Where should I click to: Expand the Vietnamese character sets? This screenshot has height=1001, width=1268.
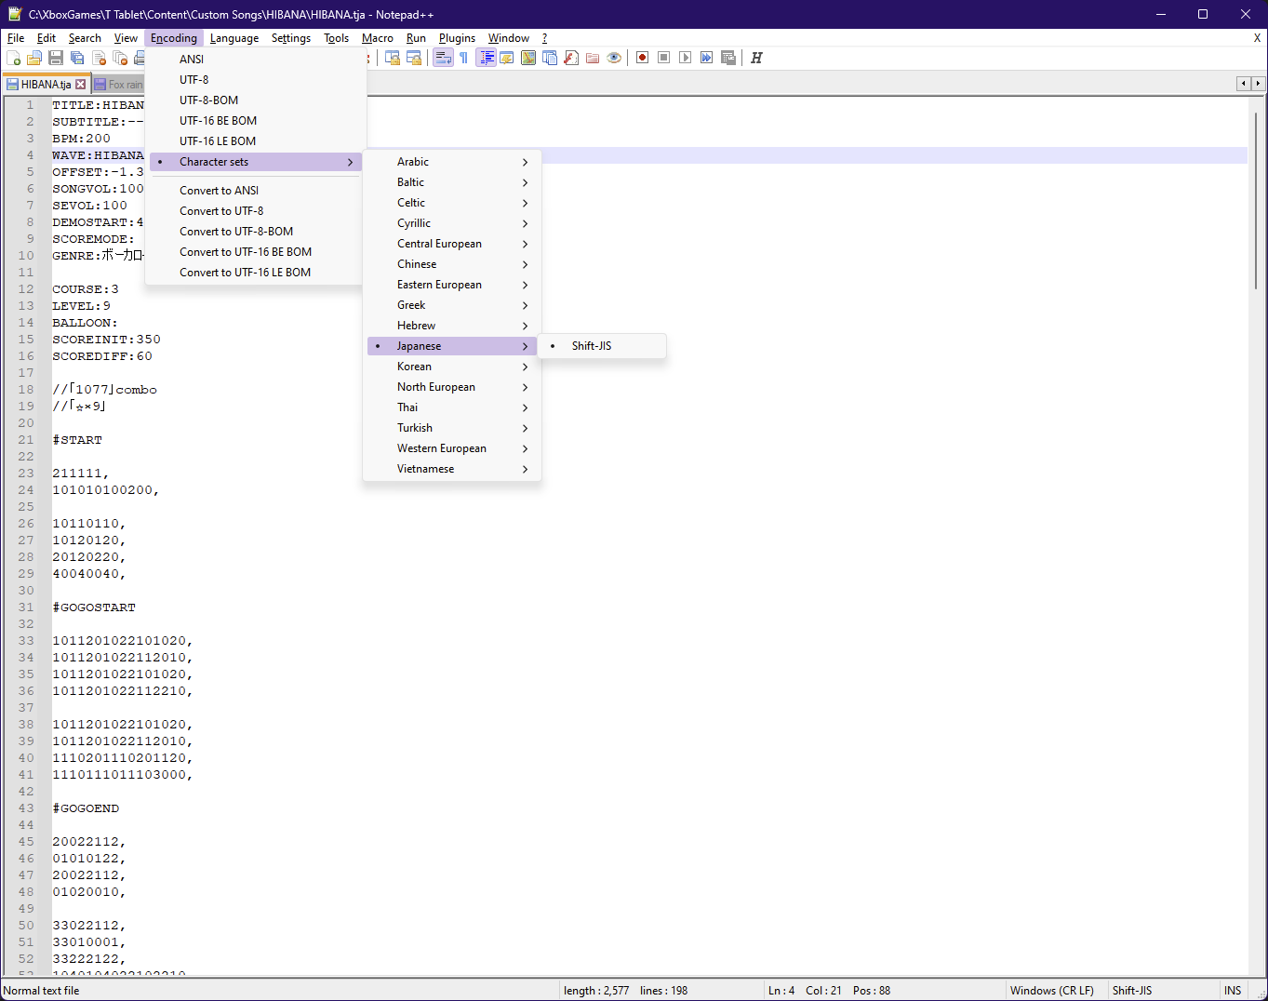pos(452,469)
